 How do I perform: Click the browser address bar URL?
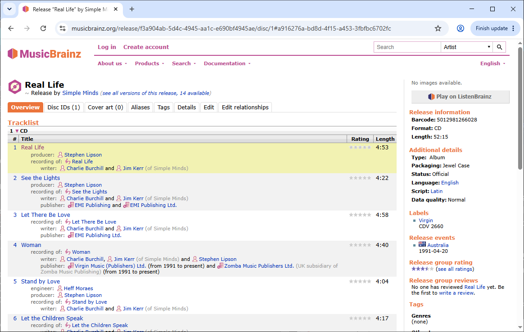(231, 28)
